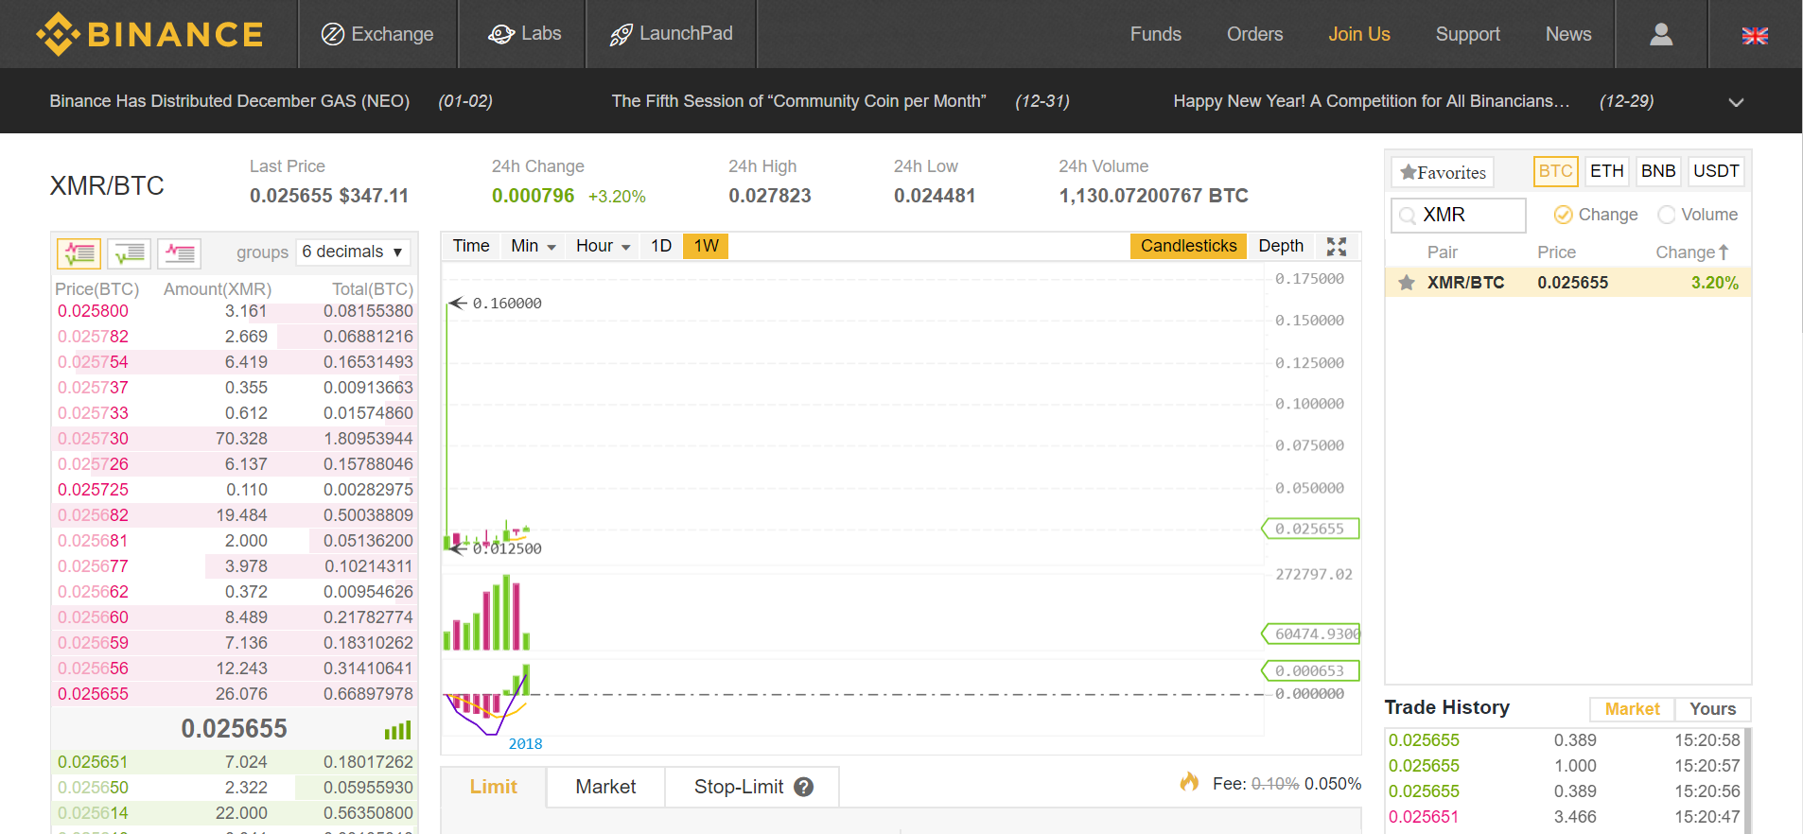The image size is (1803, 834).
Task: Expand chart to fullscreen
Action: click(x=1336, y=247)
